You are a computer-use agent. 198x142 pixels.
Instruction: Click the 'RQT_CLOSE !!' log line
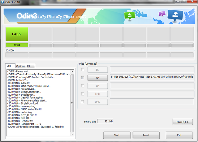point(22,115)
